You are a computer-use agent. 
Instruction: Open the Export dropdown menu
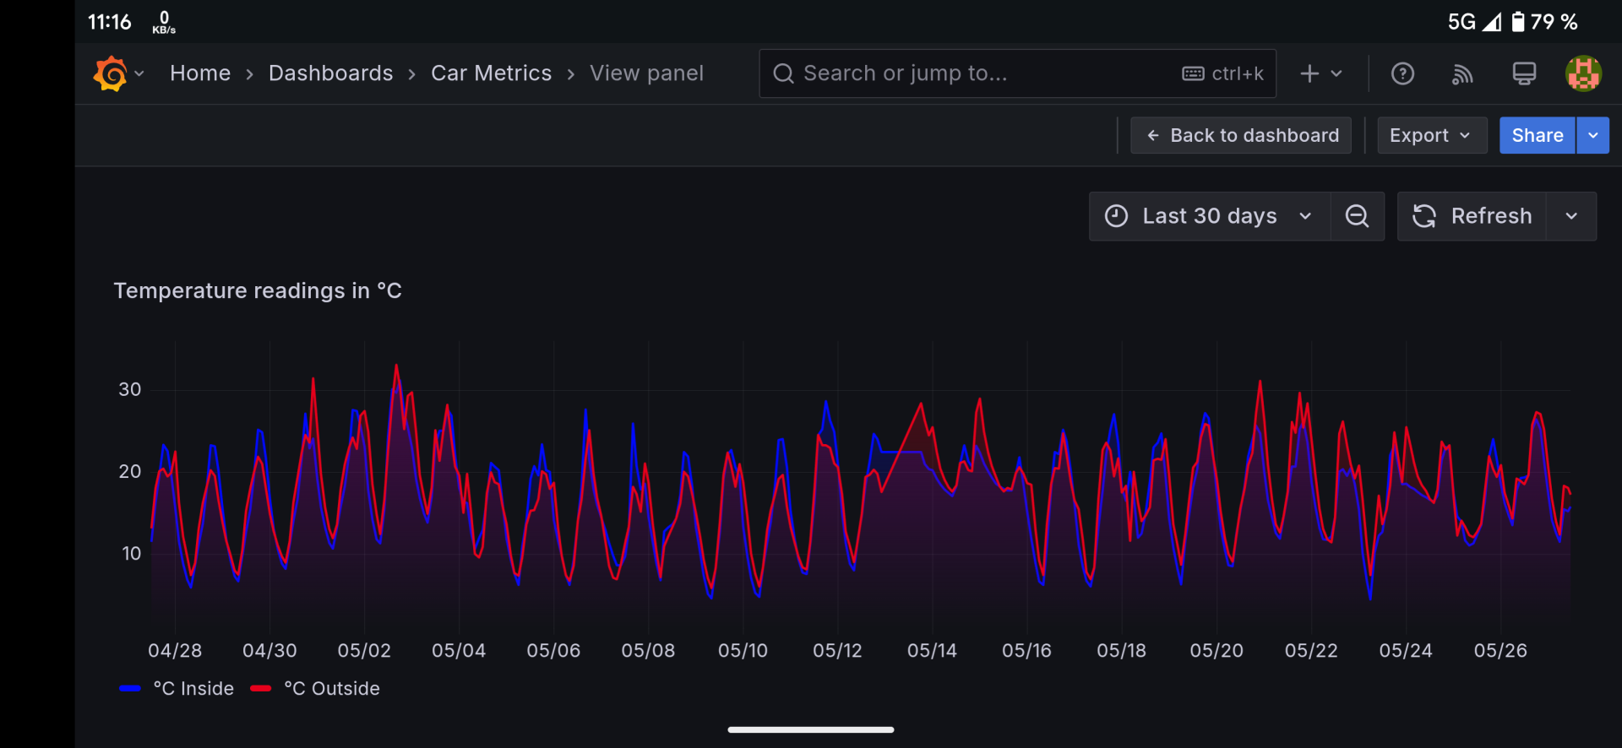pos(1431,136)
